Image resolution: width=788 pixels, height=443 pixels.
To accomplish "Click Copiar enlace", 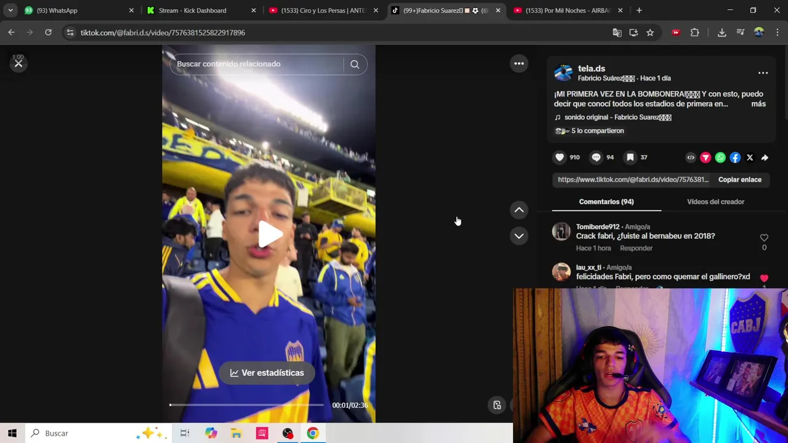I will click(x=740, y=180).
